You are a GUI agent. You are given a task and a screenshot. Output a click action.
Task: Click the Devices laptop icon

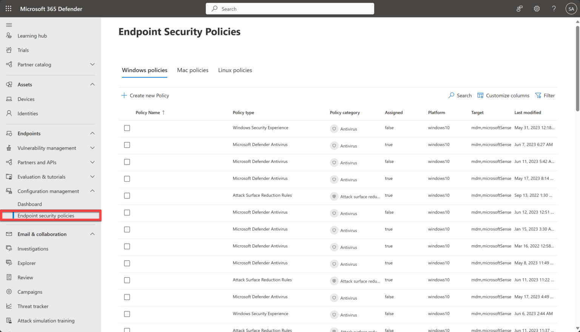[x=9, y=99]
